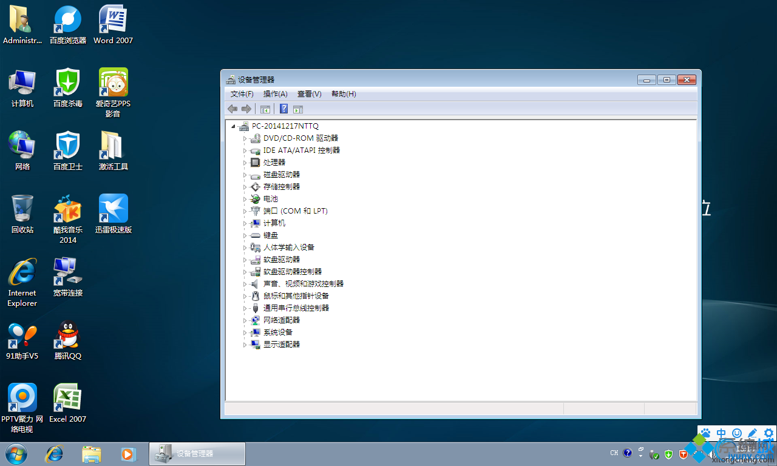Select the 迅雷极速版 desktop shortcut
The image size is (777, 466).
click(114, 215)
